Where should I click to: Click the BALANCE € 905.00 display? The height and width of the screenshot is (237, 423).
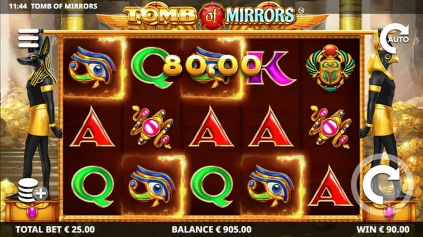click(x=211, y=229)
